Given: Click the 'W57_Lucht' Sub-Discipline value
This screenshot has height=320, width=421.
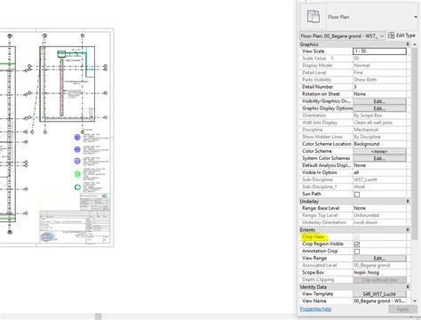Looking at the screenshot, I should click(366, 180).
